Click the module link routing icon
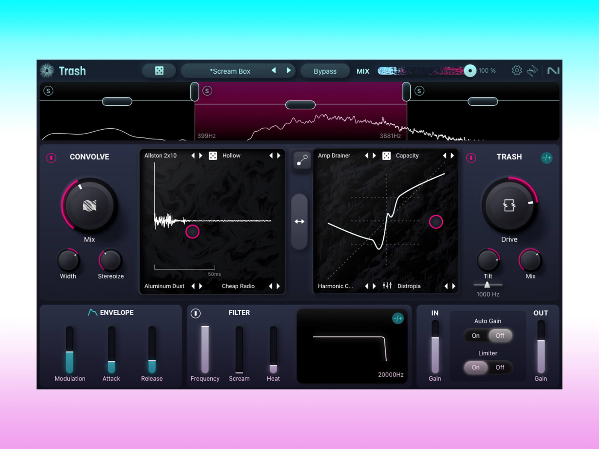 click(302, 160)
